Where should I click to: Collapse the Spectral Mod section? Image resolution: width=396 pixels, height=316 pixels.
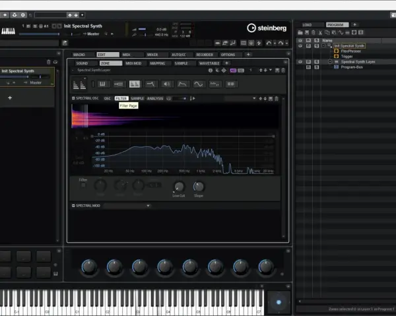73,205
